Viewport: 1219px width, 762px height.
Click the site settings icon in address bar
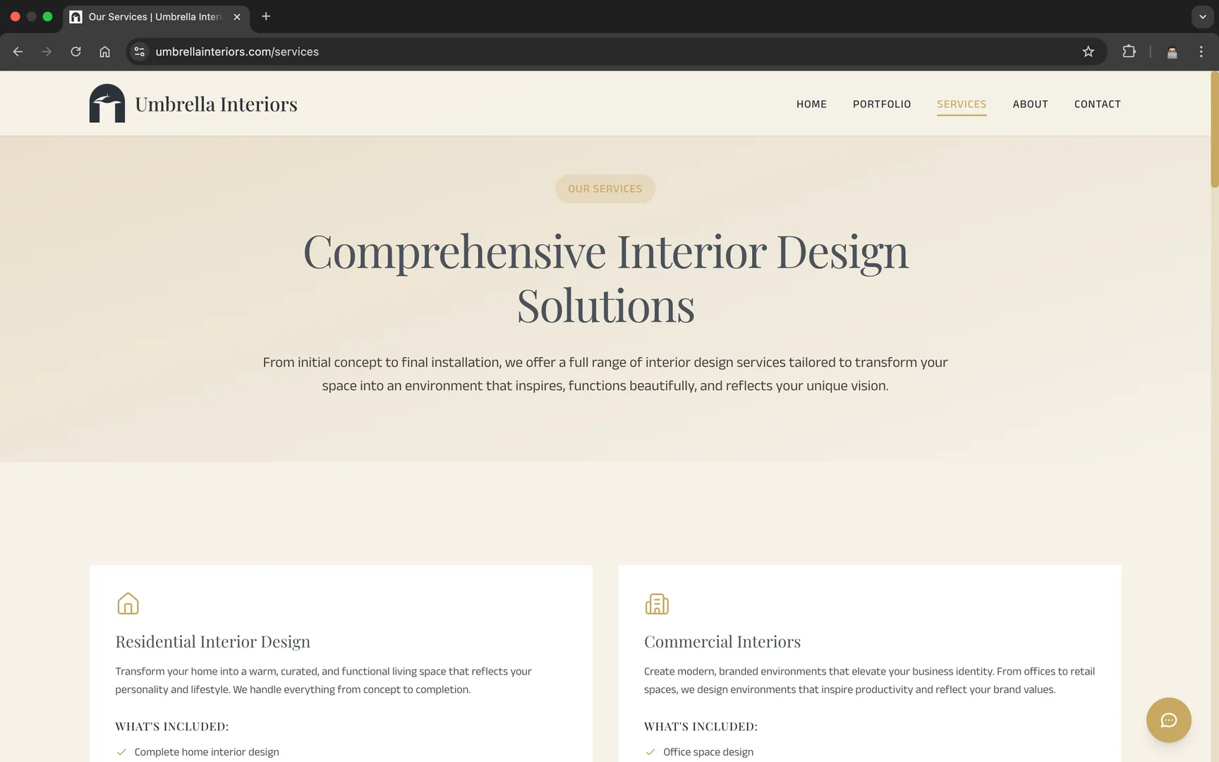(139, 51)
